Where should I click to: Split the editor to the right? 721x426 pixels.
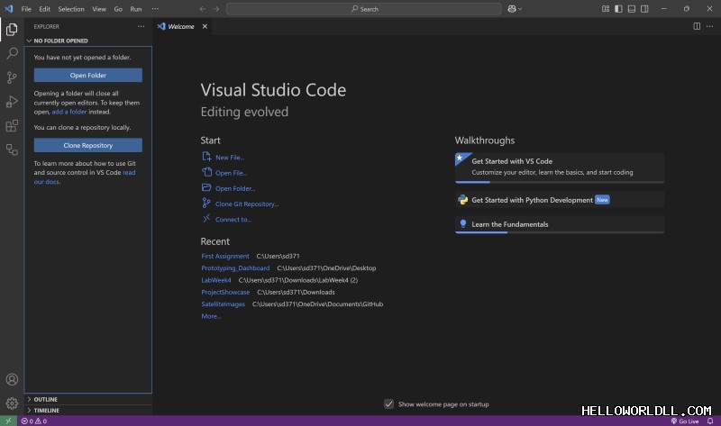[x=697, y=26]
